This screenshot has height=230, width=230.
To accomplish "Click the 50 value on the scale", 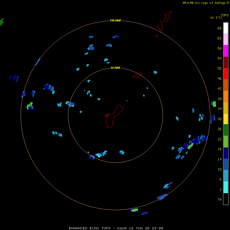I will [220, 68].
